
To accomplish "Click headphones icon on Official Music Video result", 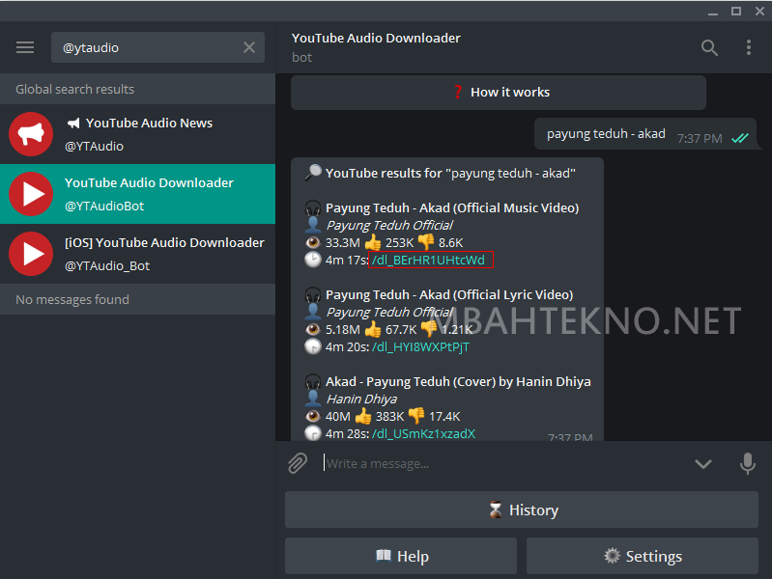I will tap(313, 208).
